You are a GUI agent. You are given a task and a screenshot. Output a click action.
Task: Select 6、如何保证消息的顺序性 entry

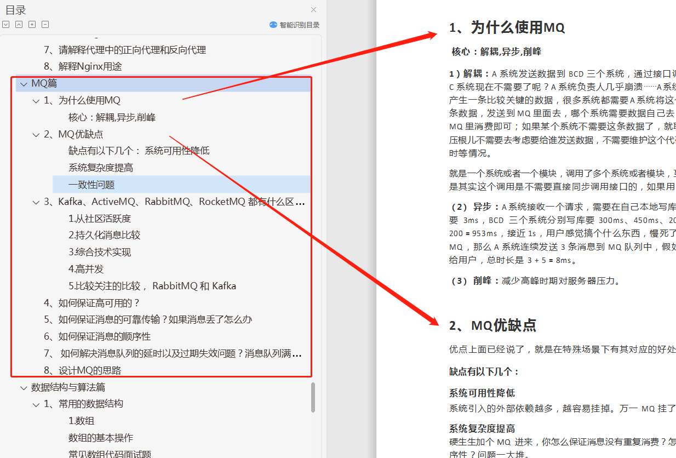click(x=99, y=336)
